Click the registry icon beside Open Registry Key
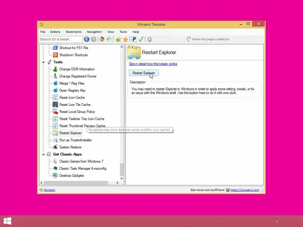The width and height of the screenshot is (303, 227). pos(55,90)
